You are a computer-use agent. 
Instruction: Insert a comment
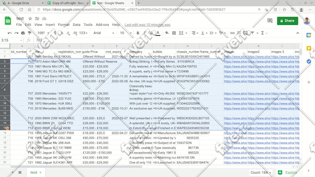pos(239,33)
